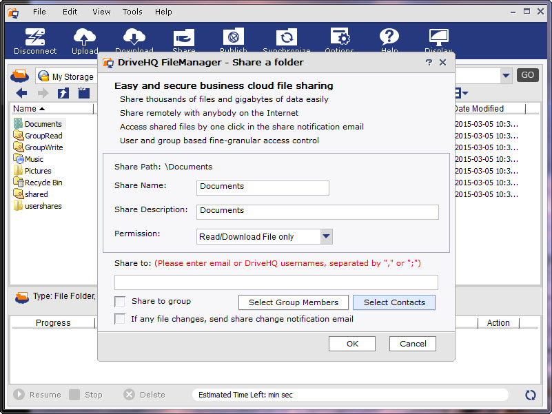
Task: Click the Help question mark icon
Action: [x=389, y=38]
